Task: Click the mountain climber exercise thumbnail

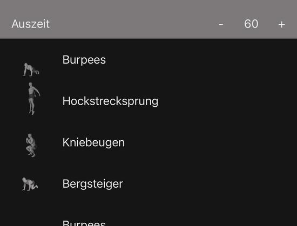Action: point(30,184)
